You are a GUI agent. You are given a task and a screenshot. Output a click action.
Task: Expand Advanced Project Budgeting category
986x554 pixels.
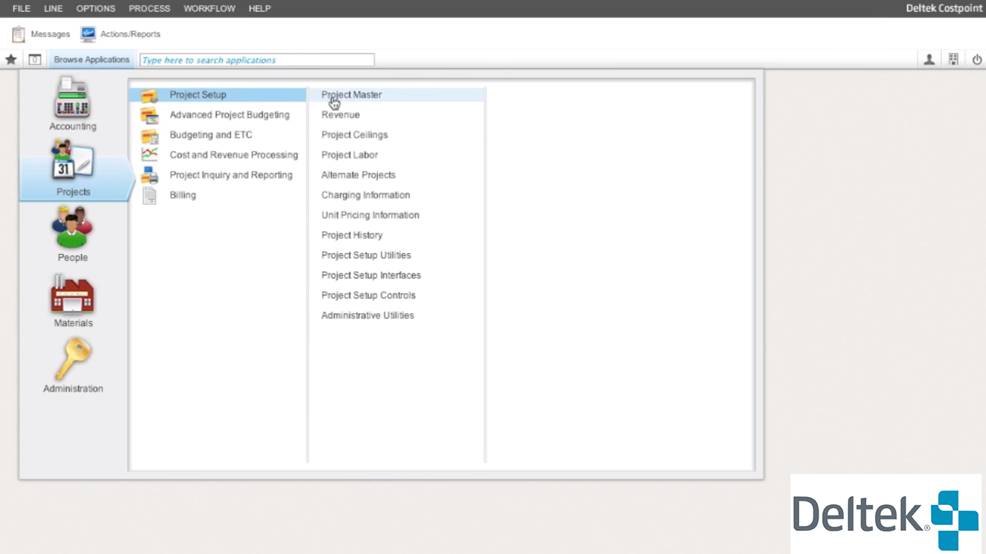coord(229,115)
